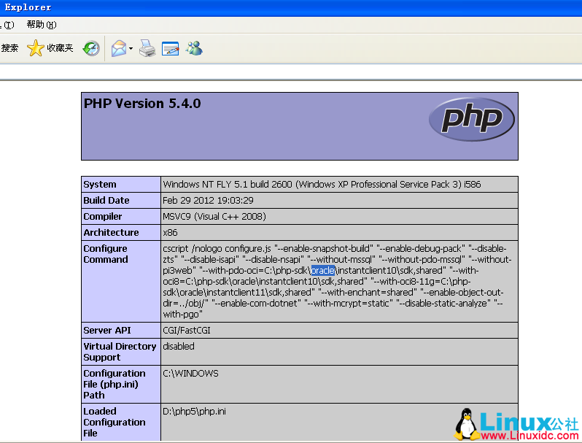Click the Explorer window title bar
The image size is (582, 443).
click(x=291, y=8)
